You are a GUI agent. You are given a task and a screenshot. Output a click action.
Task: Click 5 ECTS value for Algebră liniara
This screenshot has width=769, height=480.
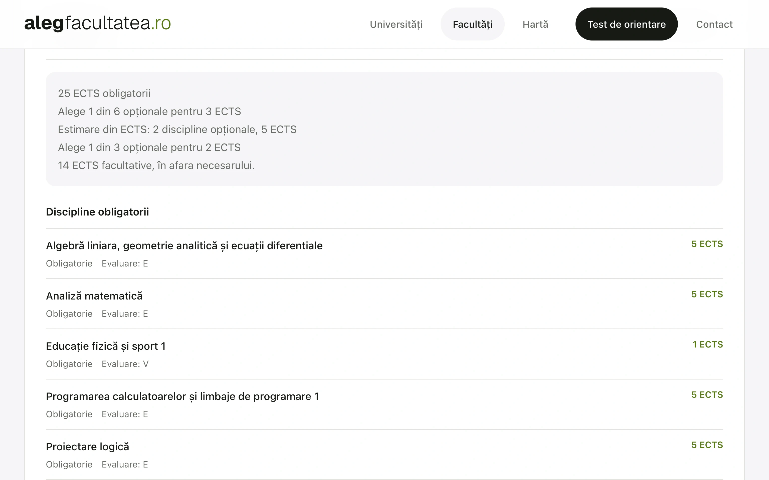tap(707, 244)
